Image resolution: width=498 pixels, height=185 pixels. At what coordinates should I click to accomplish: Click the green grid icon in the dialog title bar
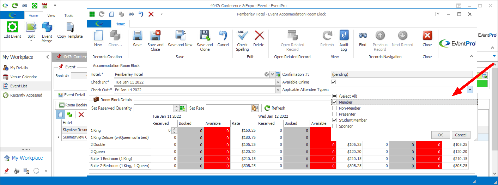pyautogui.click(x=92, y=14)
